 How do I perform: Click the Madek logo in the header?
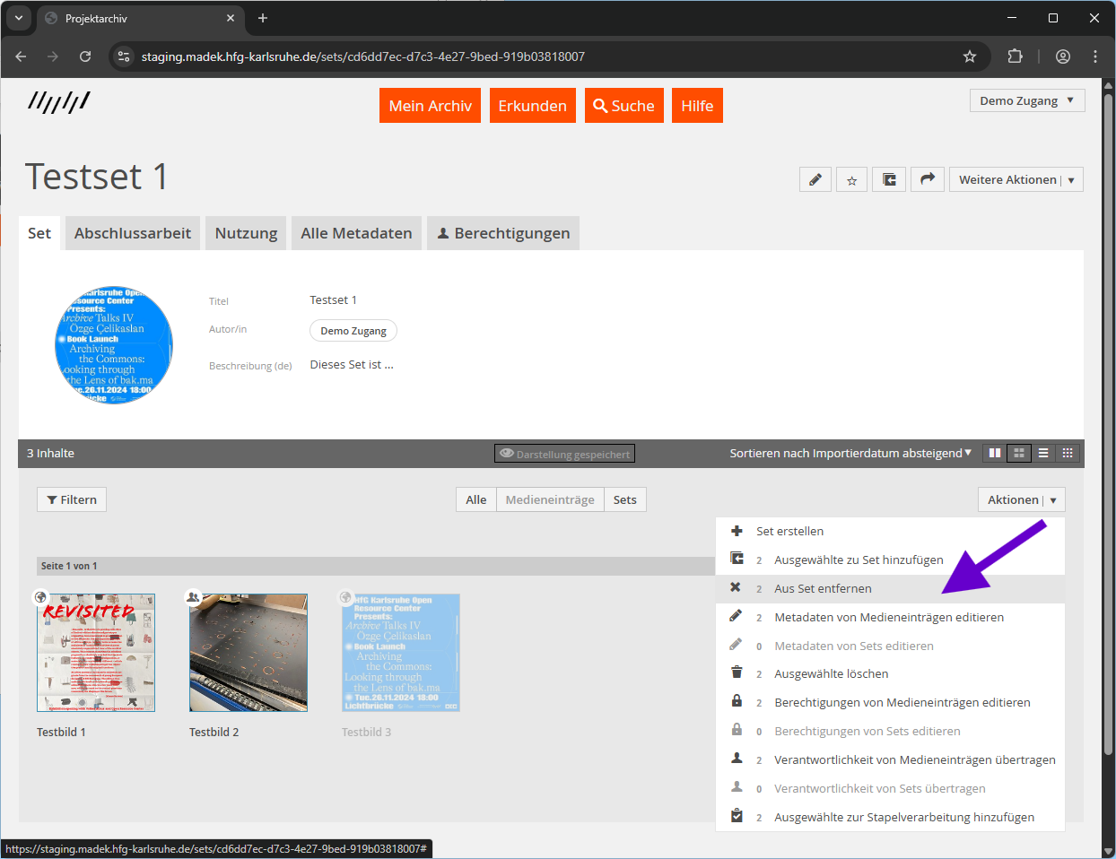tap(59, 102)
